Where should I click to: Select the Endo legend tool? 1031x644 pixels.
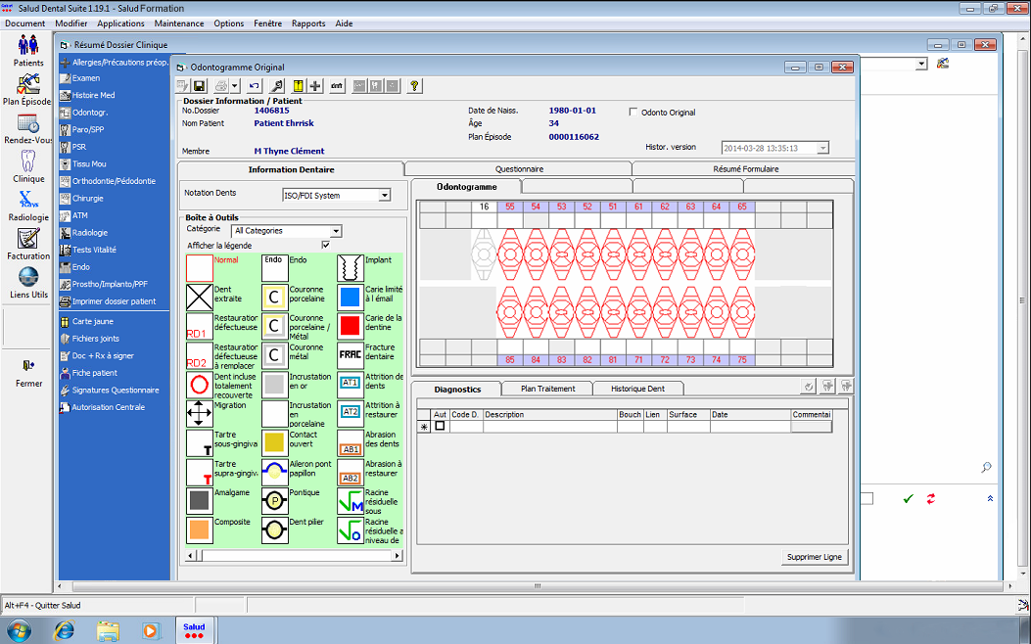(x=275, y=268)
